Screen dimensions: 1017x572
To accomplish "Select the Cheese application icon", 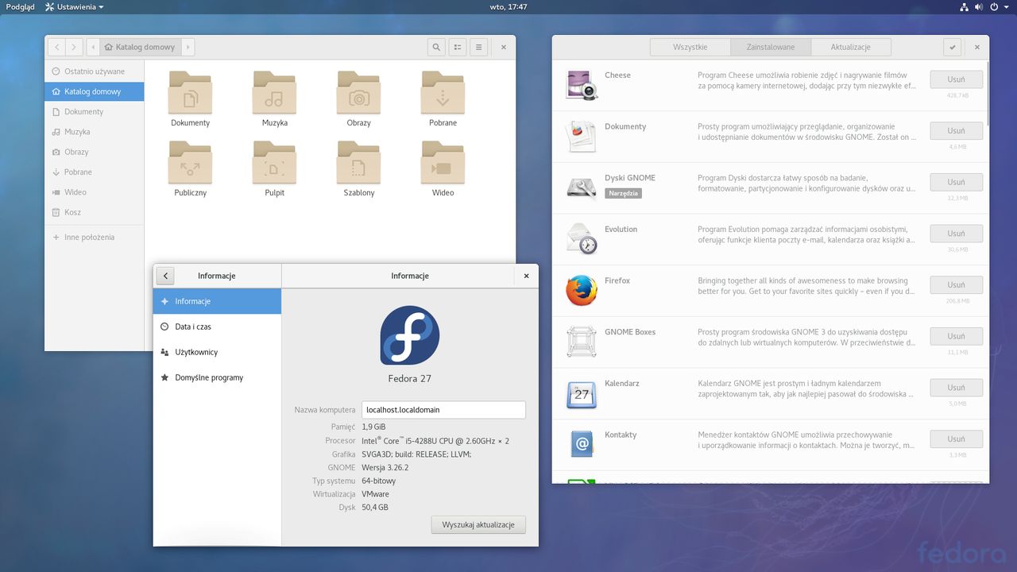I will coord(581,85).
